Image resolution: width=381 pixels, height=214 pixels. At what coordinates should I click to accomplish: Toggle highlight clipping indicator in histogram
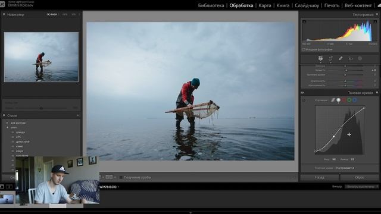click(375, 21)
